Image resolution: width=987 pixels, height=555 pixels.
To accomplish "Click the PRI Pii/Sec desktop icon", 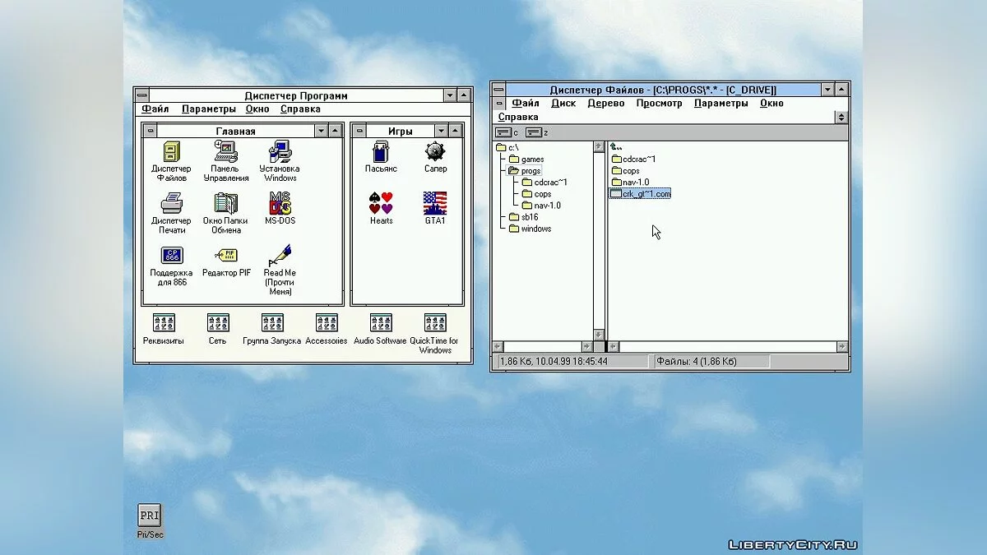I will coord(150,516).
